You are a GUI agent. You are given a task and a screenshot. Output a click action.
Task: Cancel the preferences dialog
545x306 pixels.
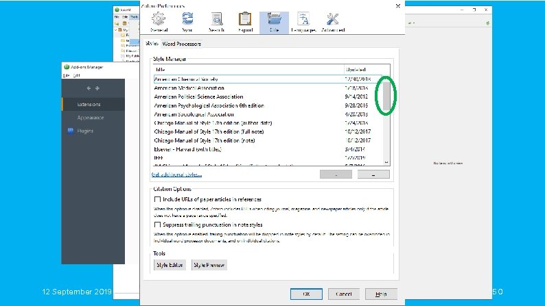(344, 294)
